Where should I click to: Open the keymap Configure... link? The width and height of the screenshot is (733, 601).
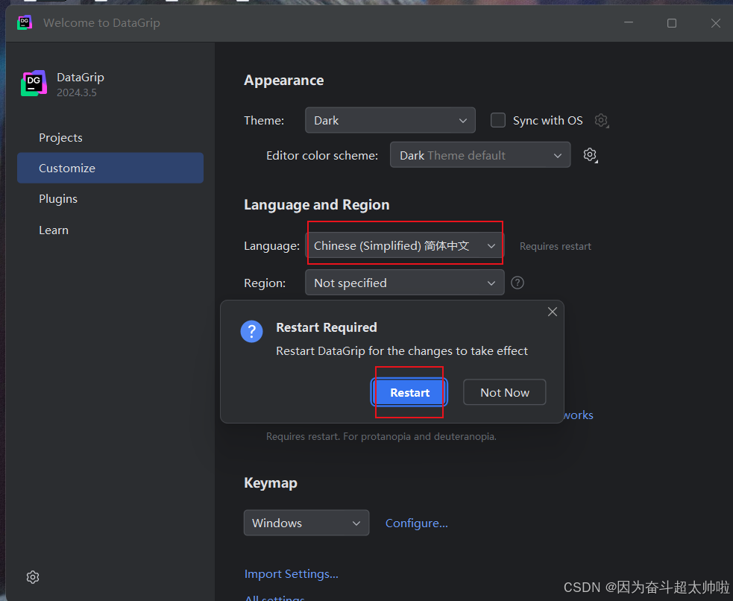click(x=417, y=523)
